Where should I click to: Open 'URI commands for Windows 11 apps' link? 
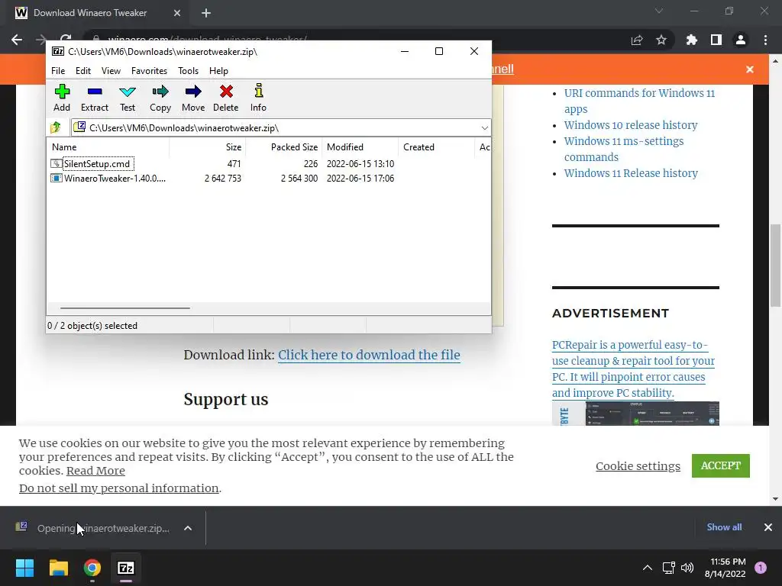click(639, 101)
